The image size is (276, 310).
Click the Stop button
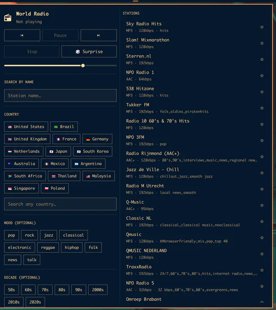[31, 52]
